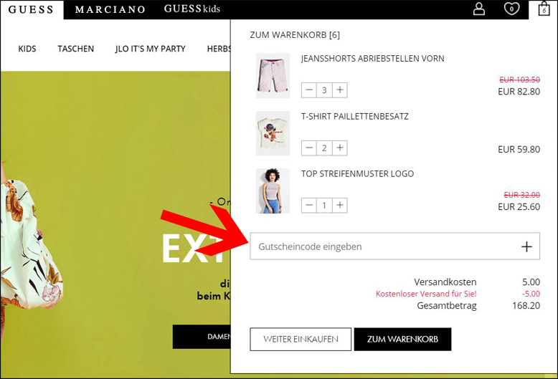This screenshot has width=558, height=379.
Task: Click the shopping bag icon
Action: [x=544, y=9]
